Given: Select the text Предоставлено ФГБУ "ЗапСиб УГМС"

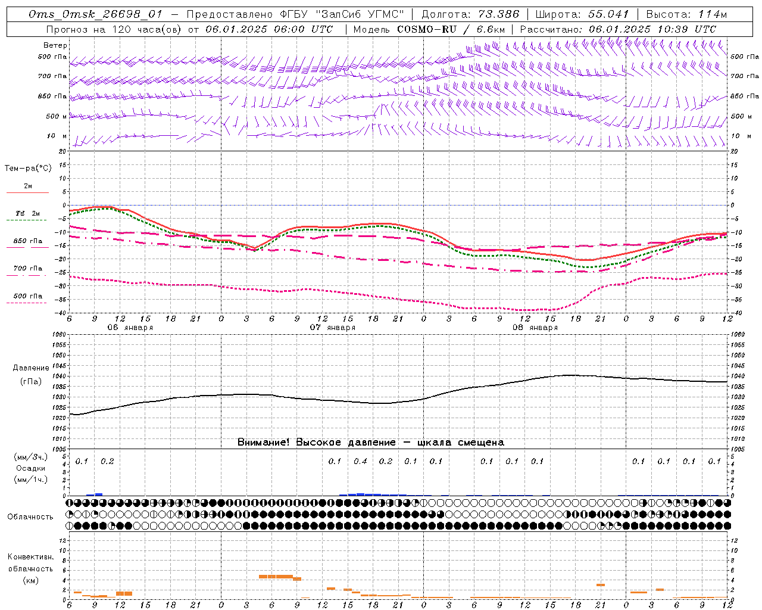Looking at the screenshot, I should [295, 14].
